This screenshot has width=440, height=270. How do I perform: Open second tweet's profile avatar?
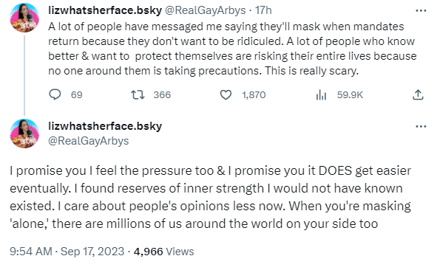tap(24, 134)
